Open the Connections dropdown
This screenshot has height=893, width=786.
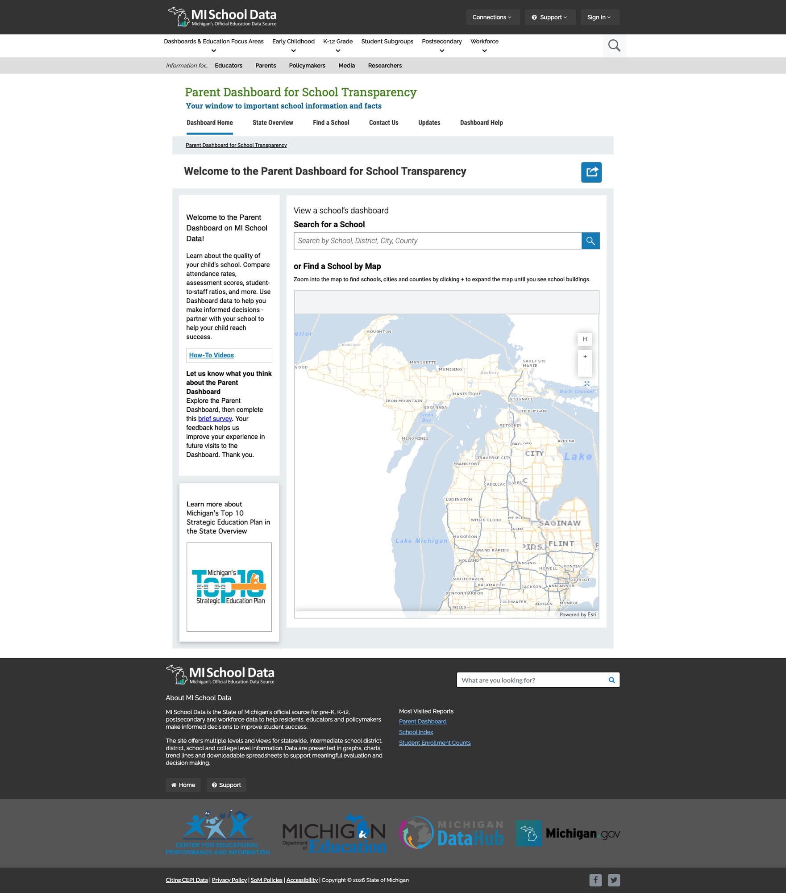(492, 17)
